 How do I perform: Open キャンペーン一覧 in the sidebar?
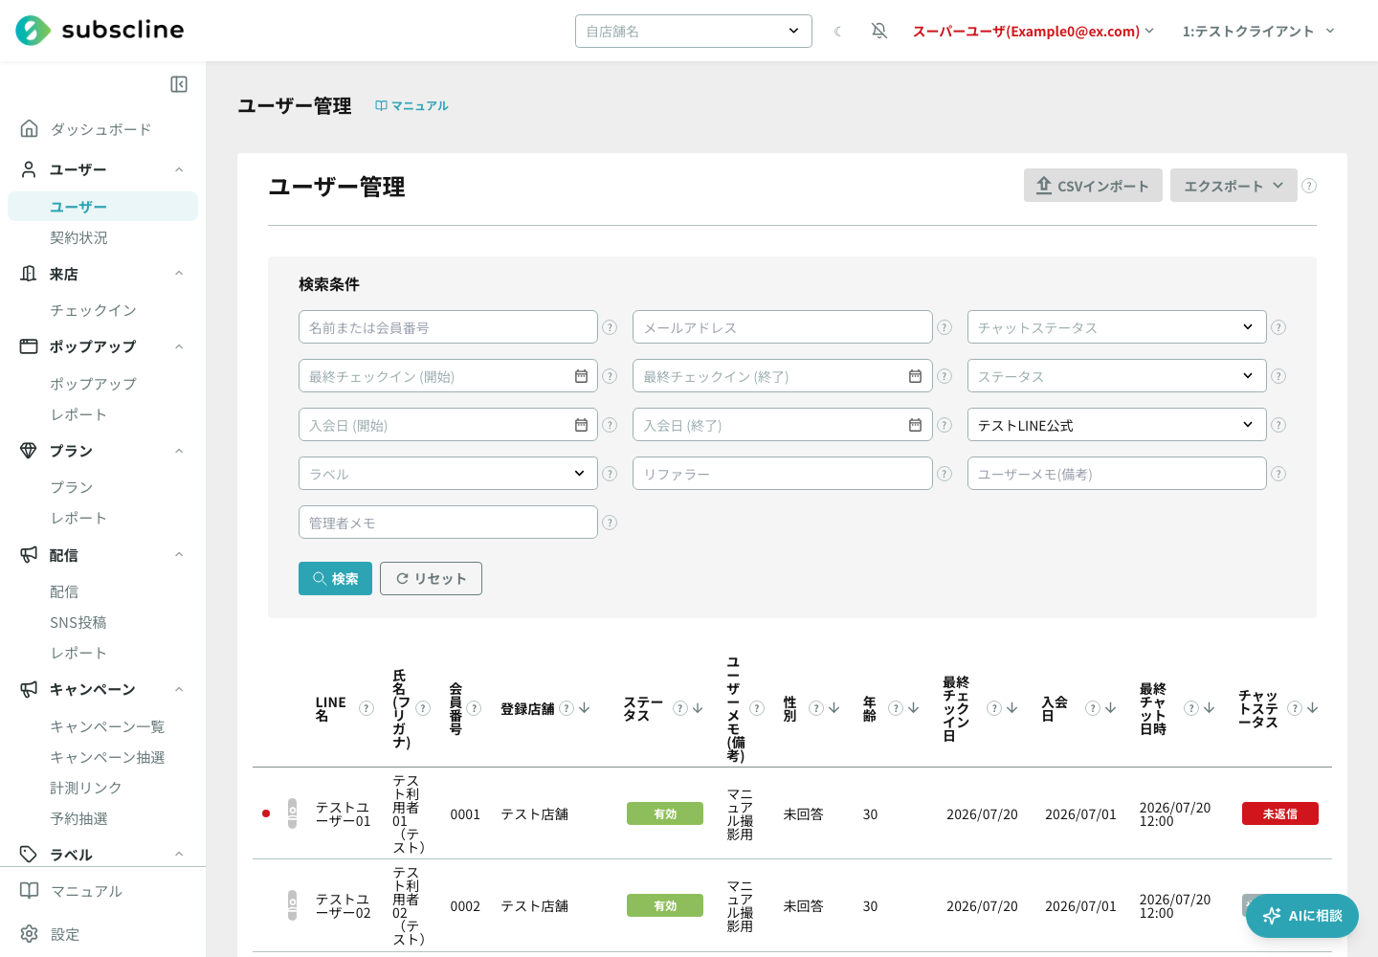tap(107, 726)
